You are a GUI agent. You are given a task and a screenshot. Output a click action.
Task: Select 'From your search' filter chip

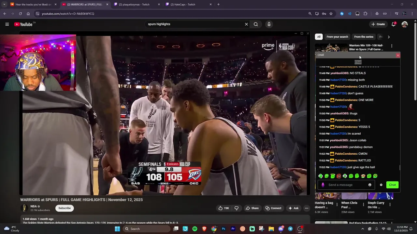point(337,37)
